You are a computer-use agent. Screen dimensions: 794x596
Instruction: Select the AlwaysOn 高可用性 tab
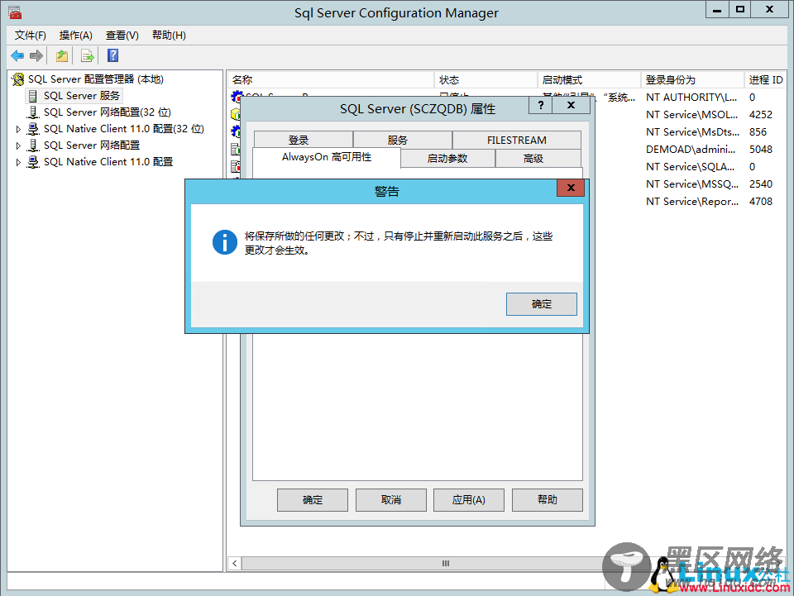pos(327,157)
